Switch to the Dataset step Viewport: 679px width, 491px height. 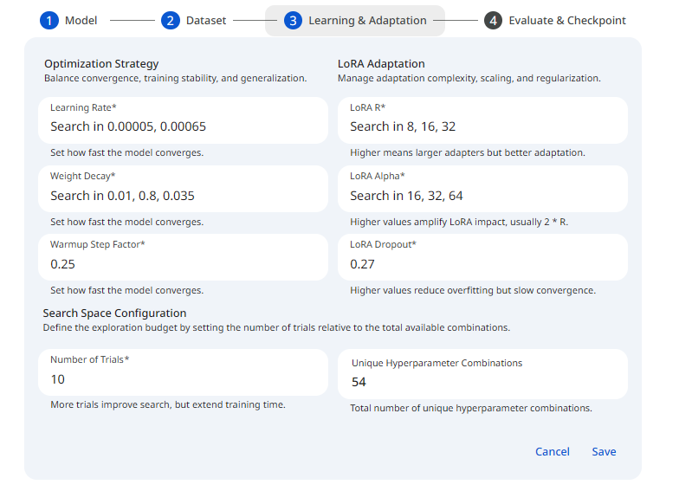click(x=205, y=20)
